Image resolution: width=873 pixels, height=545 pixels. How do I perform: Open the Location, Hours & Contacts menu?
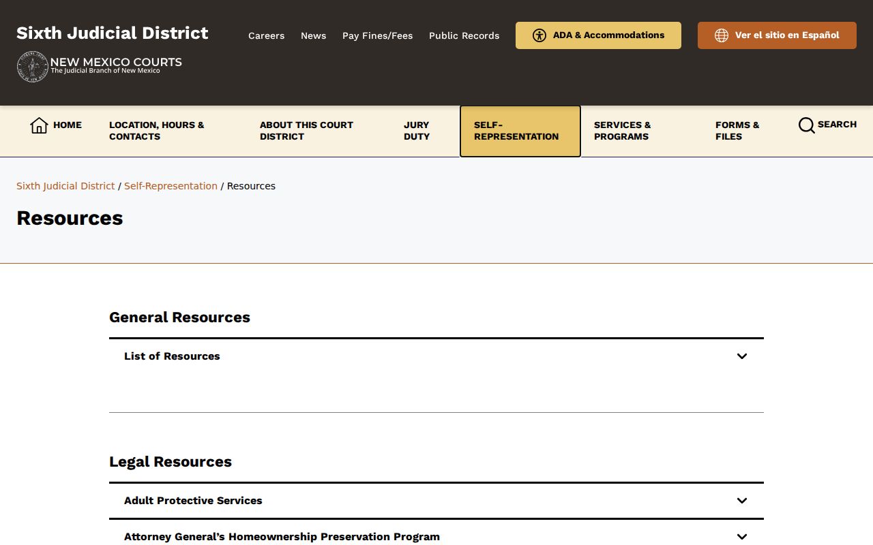point(157,131)
